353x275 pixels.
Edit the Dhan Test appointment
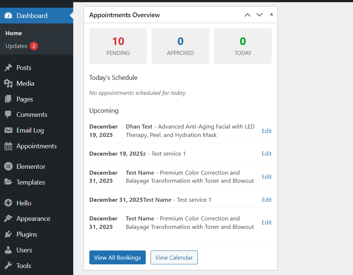(x=267, y=131)
